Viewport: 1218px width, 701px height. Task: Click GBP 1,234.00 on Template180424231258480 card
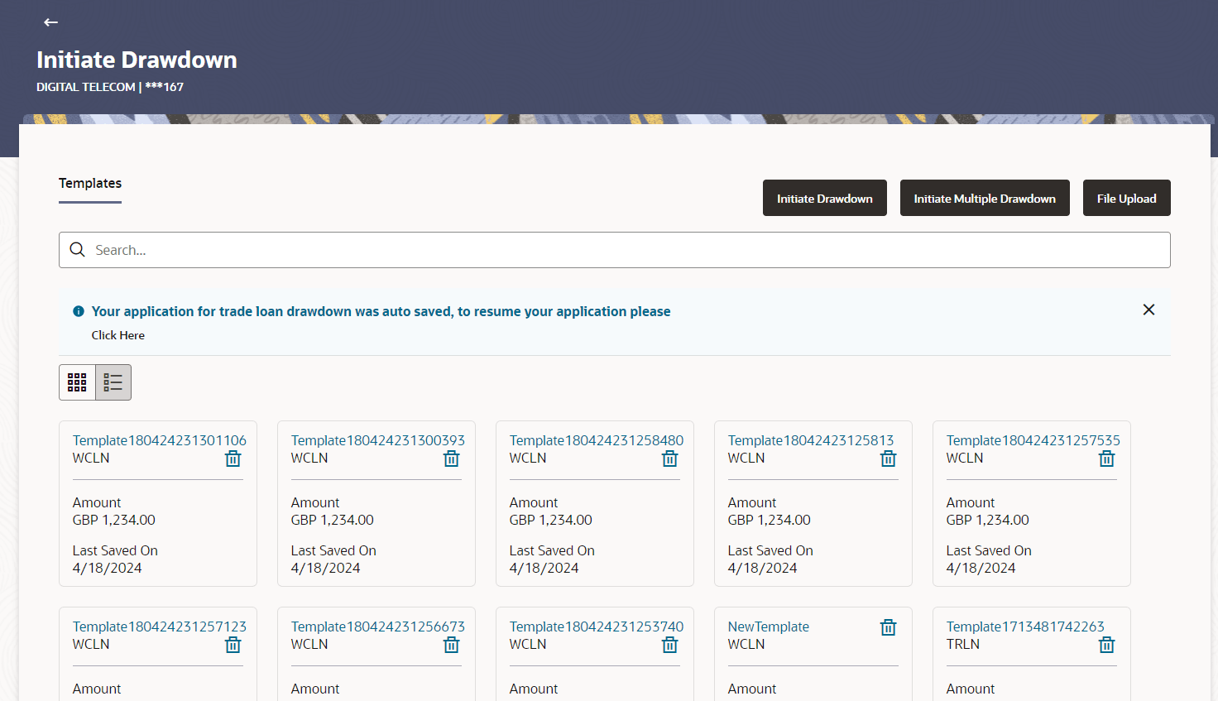click(x=551, y=520)
